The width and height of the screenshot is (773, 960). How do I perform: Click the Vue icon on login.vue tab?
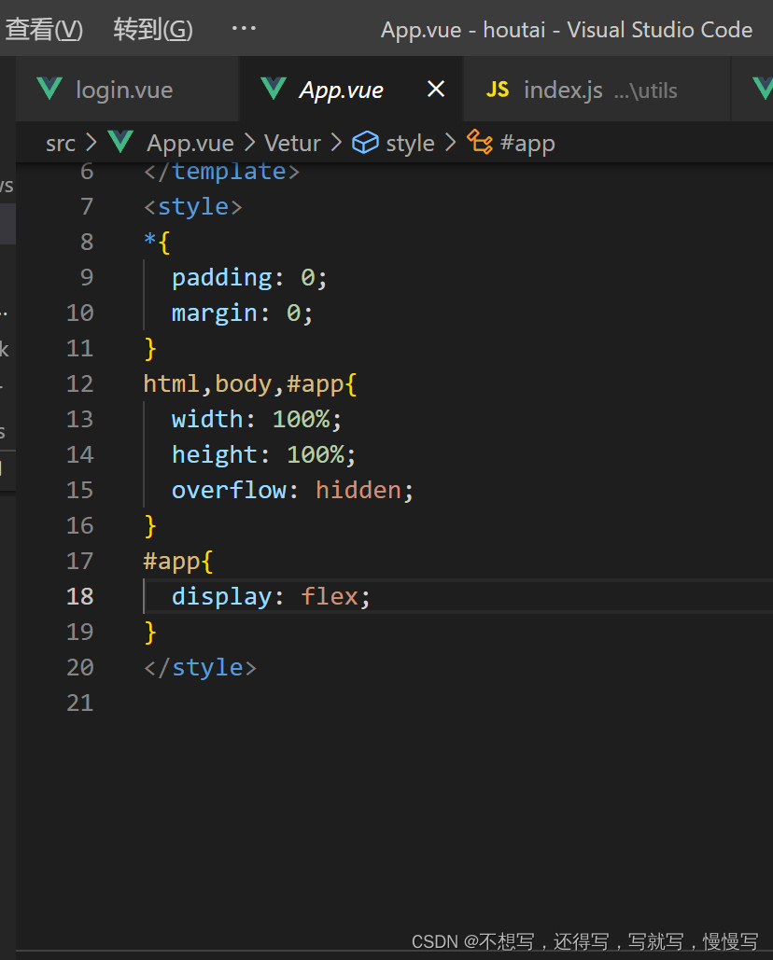click(49, 90)
